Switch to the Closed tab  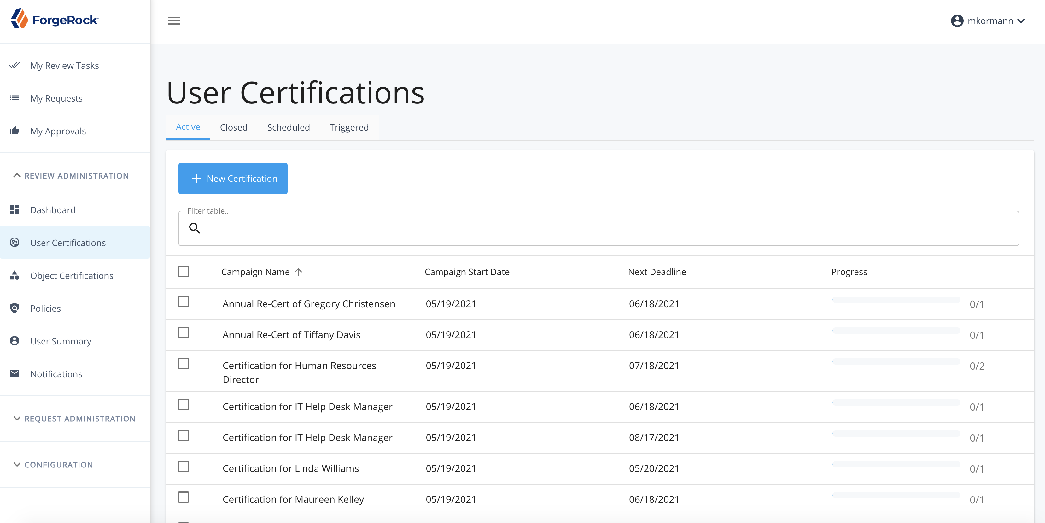pyautogui.click(x=234, y=127)
